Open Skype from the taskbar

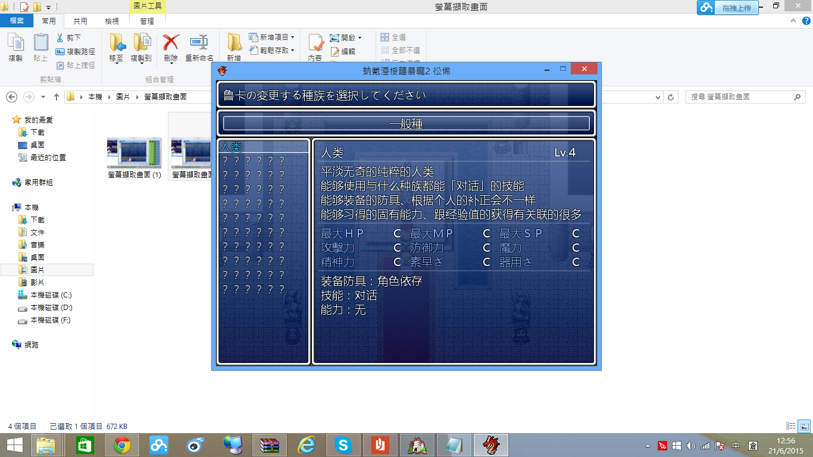343,445
